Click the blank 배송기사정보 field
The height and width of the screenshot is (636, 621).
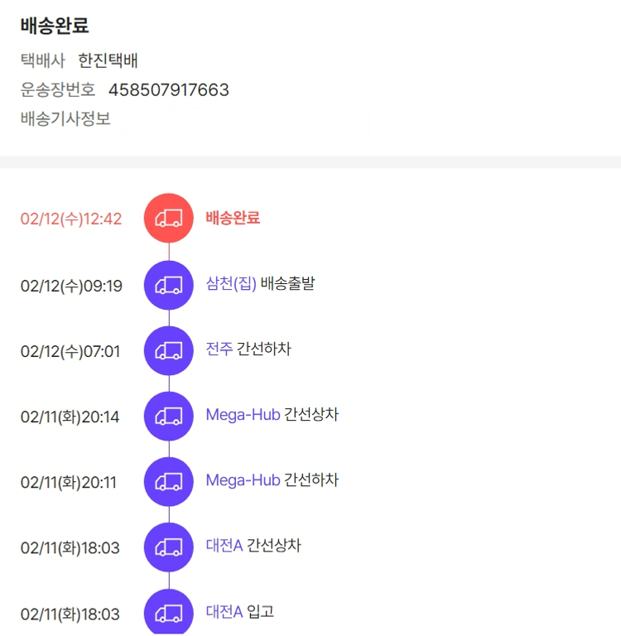point(244,119)
